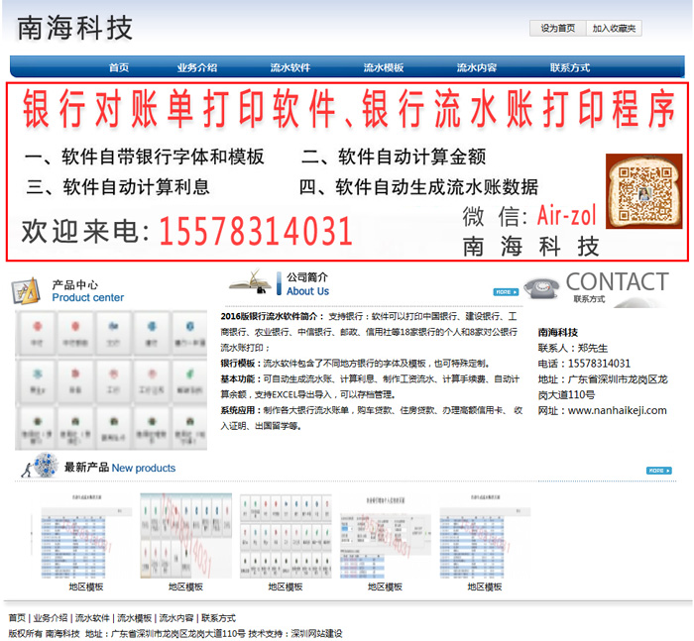
Task: Click the 产品中心 Product center heading
Action: tap(88, 291)
